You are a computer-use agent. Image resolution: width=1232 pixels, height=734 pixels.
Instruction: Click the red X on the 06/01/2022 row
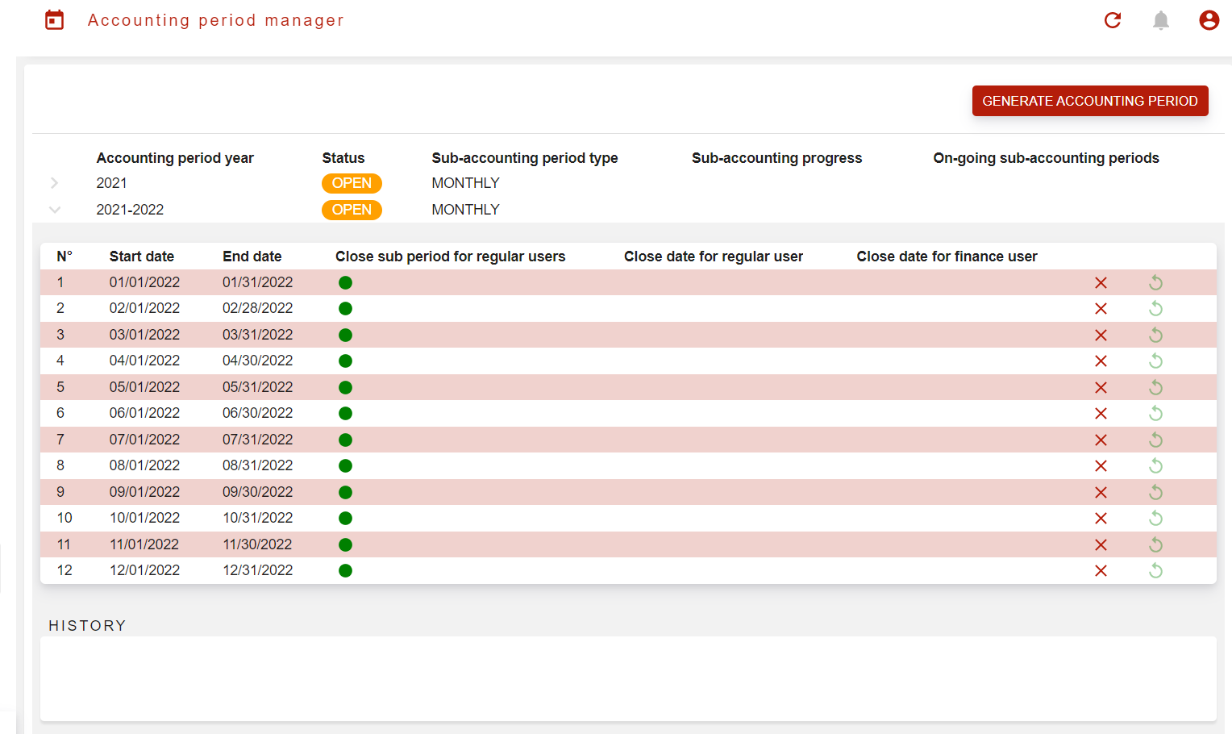pos(1101,414)
